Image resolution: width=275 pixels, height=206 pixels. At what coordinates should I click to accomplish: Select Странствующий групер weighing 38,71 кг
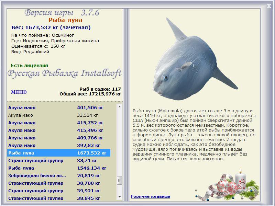[59, 160]
